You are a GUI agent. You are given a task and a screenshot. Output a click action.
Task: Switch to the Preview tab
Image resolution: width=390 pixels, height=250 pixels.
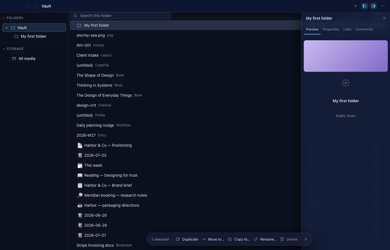click(x=312, y=29)
